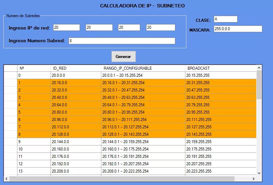This screenshot has height=185, width=273.
Task: Click broadcast cell 20.223.255.255
Action: click(x=221, y=171)
